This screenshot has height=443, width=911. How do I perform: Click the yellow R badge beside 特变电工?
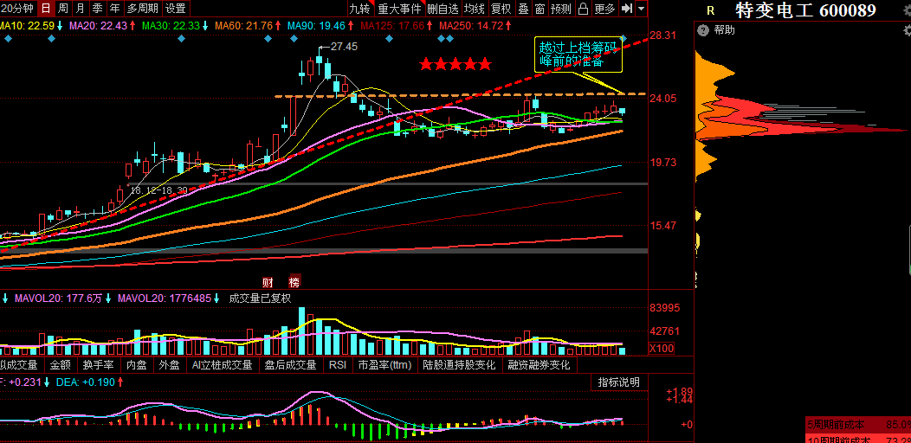709,10
